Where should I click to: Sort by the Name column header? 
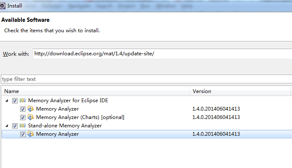[x=96, y=91]
